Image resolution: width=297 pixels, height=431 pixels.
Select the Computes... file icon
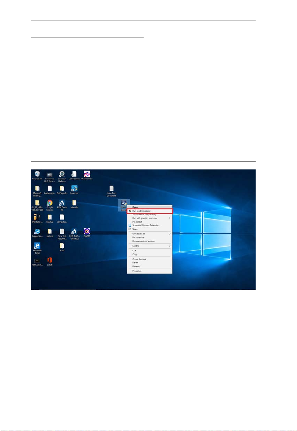[x=62, y=219]
